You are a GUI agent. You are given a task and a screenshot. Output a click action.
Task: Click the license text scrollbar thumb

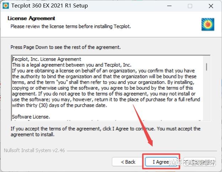(x=207, y=66)
